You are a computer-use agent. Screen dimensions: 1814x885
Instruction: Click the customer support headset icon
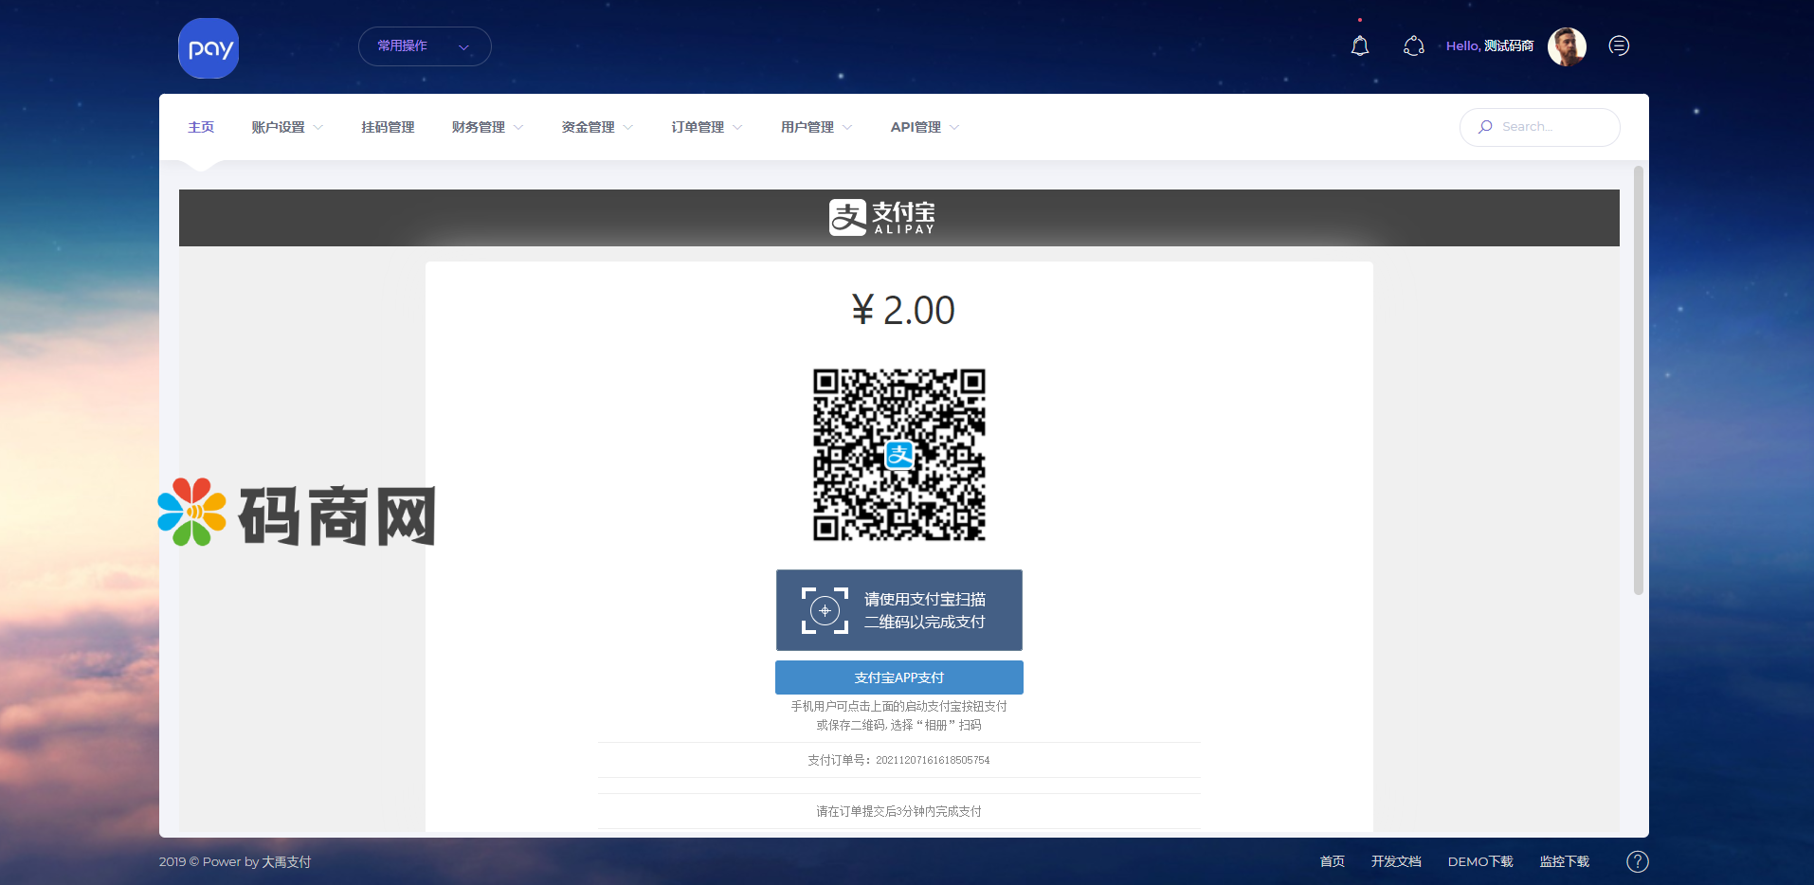1413,45
